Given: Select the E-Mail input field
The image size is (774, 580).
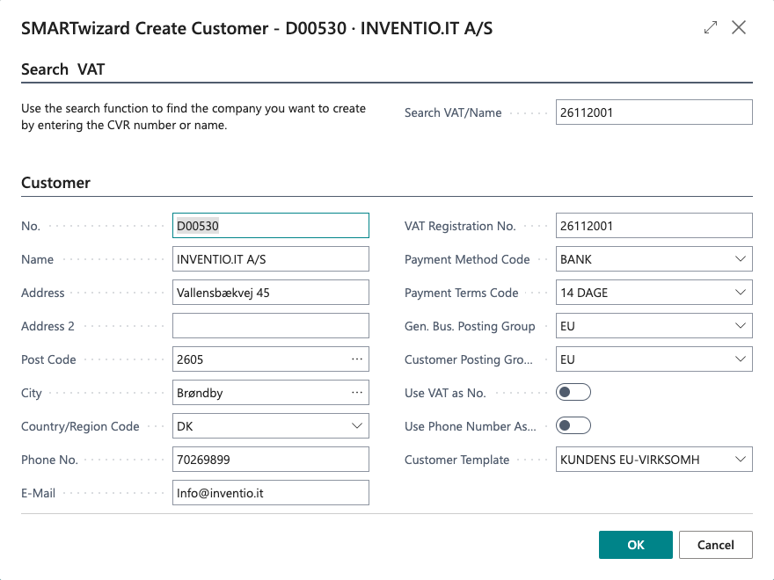Looking at the screenshot, I should coord(270,493).
